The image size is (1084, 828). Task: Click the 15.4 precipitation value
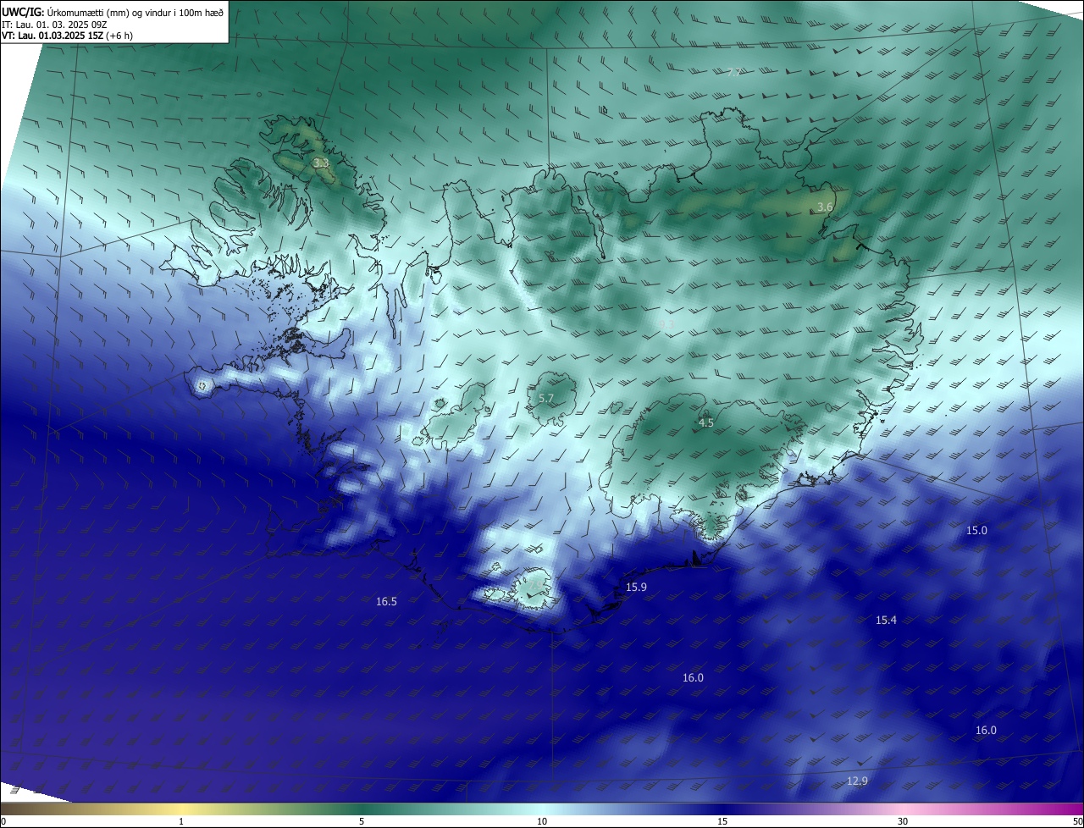point(886,620)
